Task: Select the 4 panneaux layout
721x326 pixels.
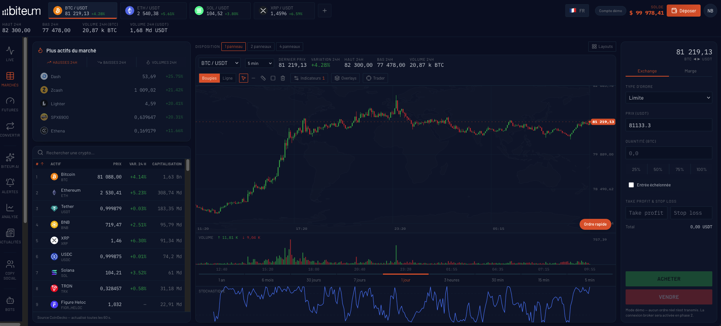Action: [x=290, y=46]
